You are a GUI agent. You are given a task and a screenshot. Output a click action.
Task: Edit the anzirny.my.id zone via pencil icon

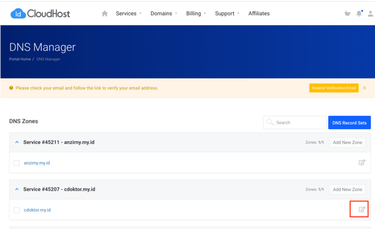click(362, 162)
